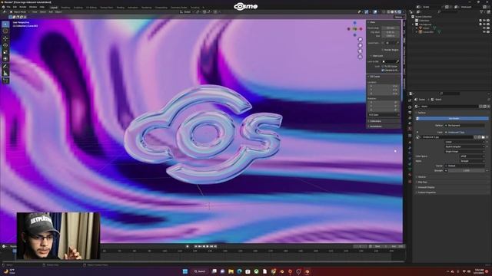The image size is (492, 276).
Task: Toggle camera view with the camera gizmo icon
Action: [361, 51]
